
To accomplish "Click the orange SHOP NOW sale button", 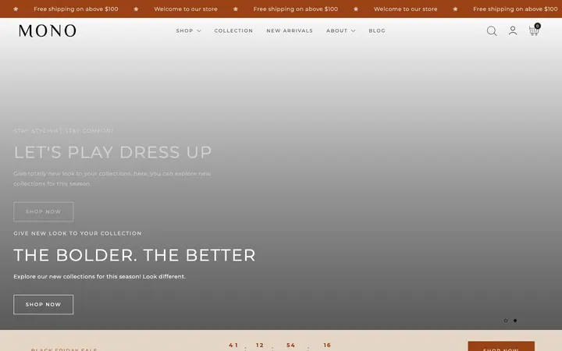I will coord(501,346).
